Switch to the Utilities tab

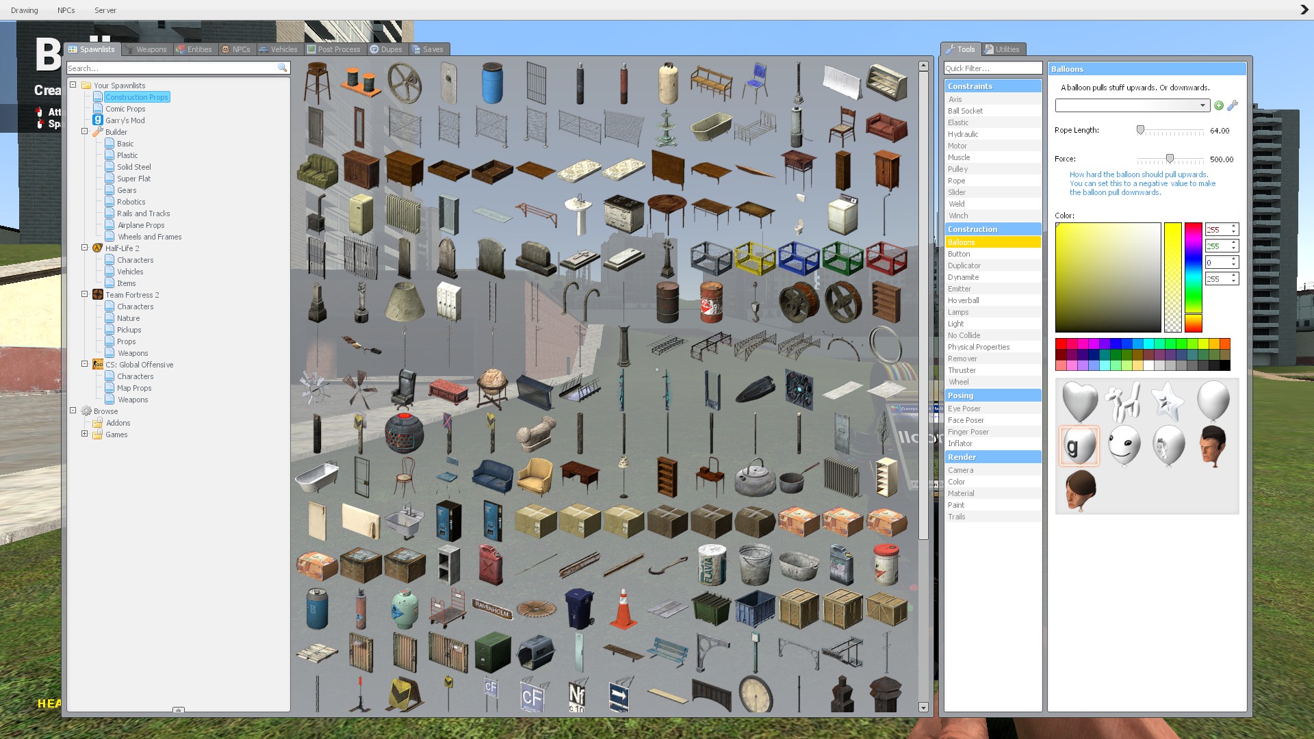click(1003, 49)
